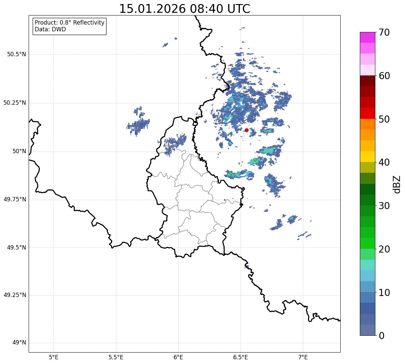The width and height of the screenshot is (405, 364).
Task: Click the colorbar tick label 0
Action: click(x=382, y=336)
